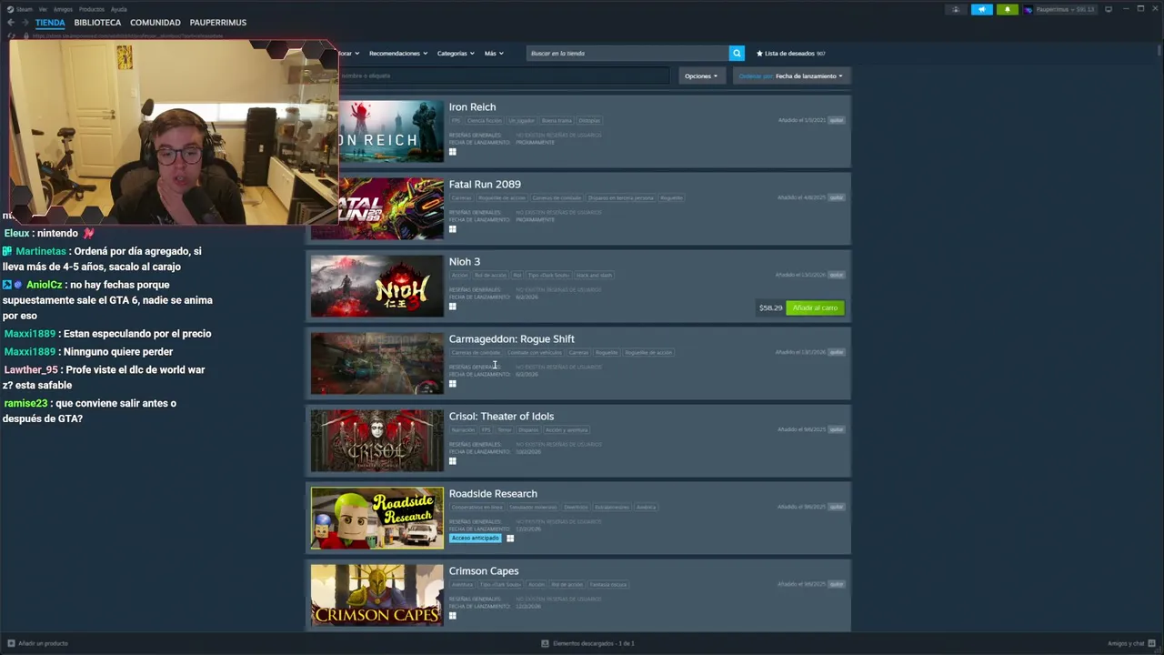
Task: Click Elementos descargados status text
Action: click(593, 643)
